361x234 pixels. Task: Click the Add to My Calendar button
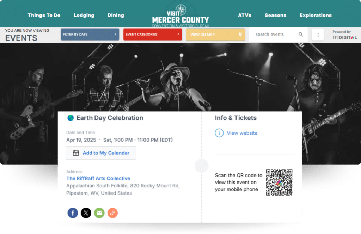pos(101,153)
